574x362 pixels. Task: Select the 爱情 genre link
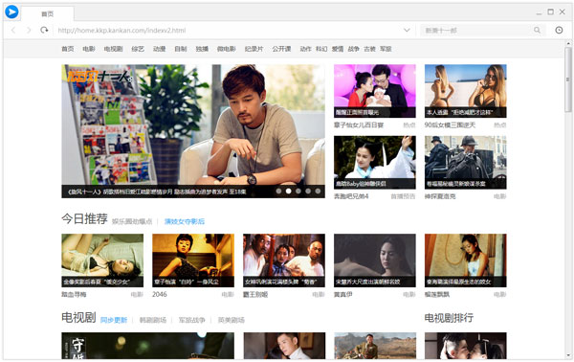coord(338,49)
